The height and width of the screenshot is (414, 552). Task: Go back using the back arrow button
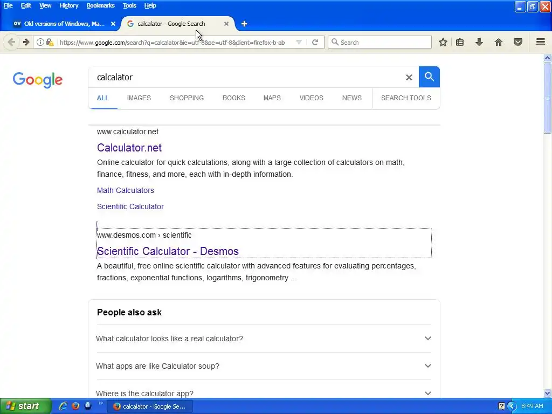[x=11, y=42]
